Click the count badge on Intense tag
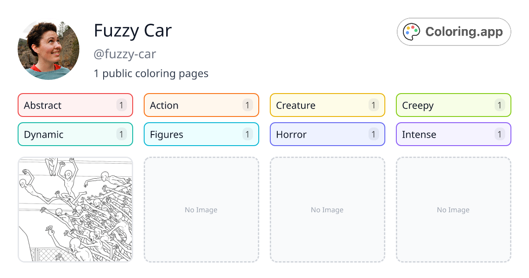 tap(499, 134)
